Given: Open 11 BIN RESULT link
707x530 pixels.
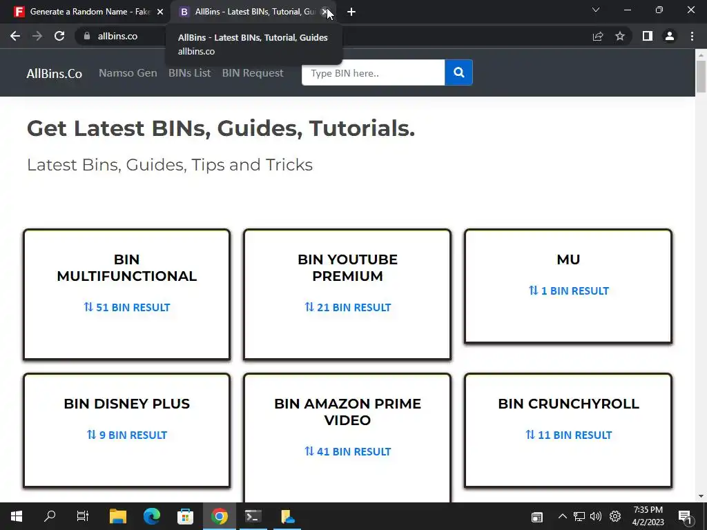Looking at the screenshot, I should pos(568,435).
